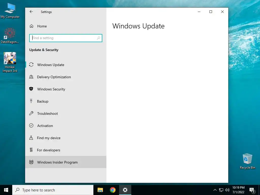This screenshot has width=260, height=195.
Task: Open My Computer desktop icon
Action: click(10, 11)
